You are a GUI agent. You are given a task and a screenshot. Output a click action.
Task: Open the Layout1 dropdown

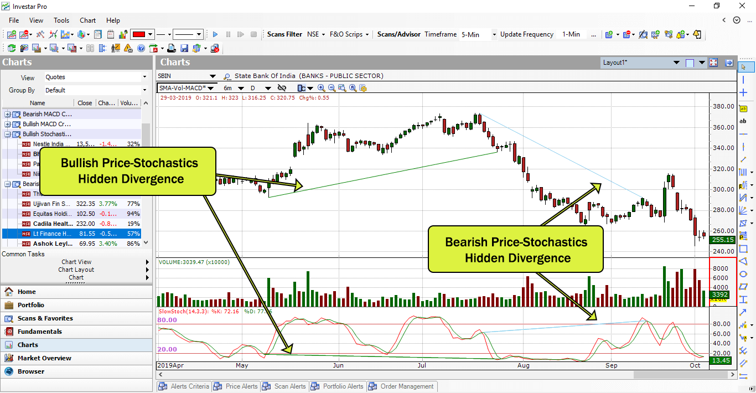click(x=702, y=63)
